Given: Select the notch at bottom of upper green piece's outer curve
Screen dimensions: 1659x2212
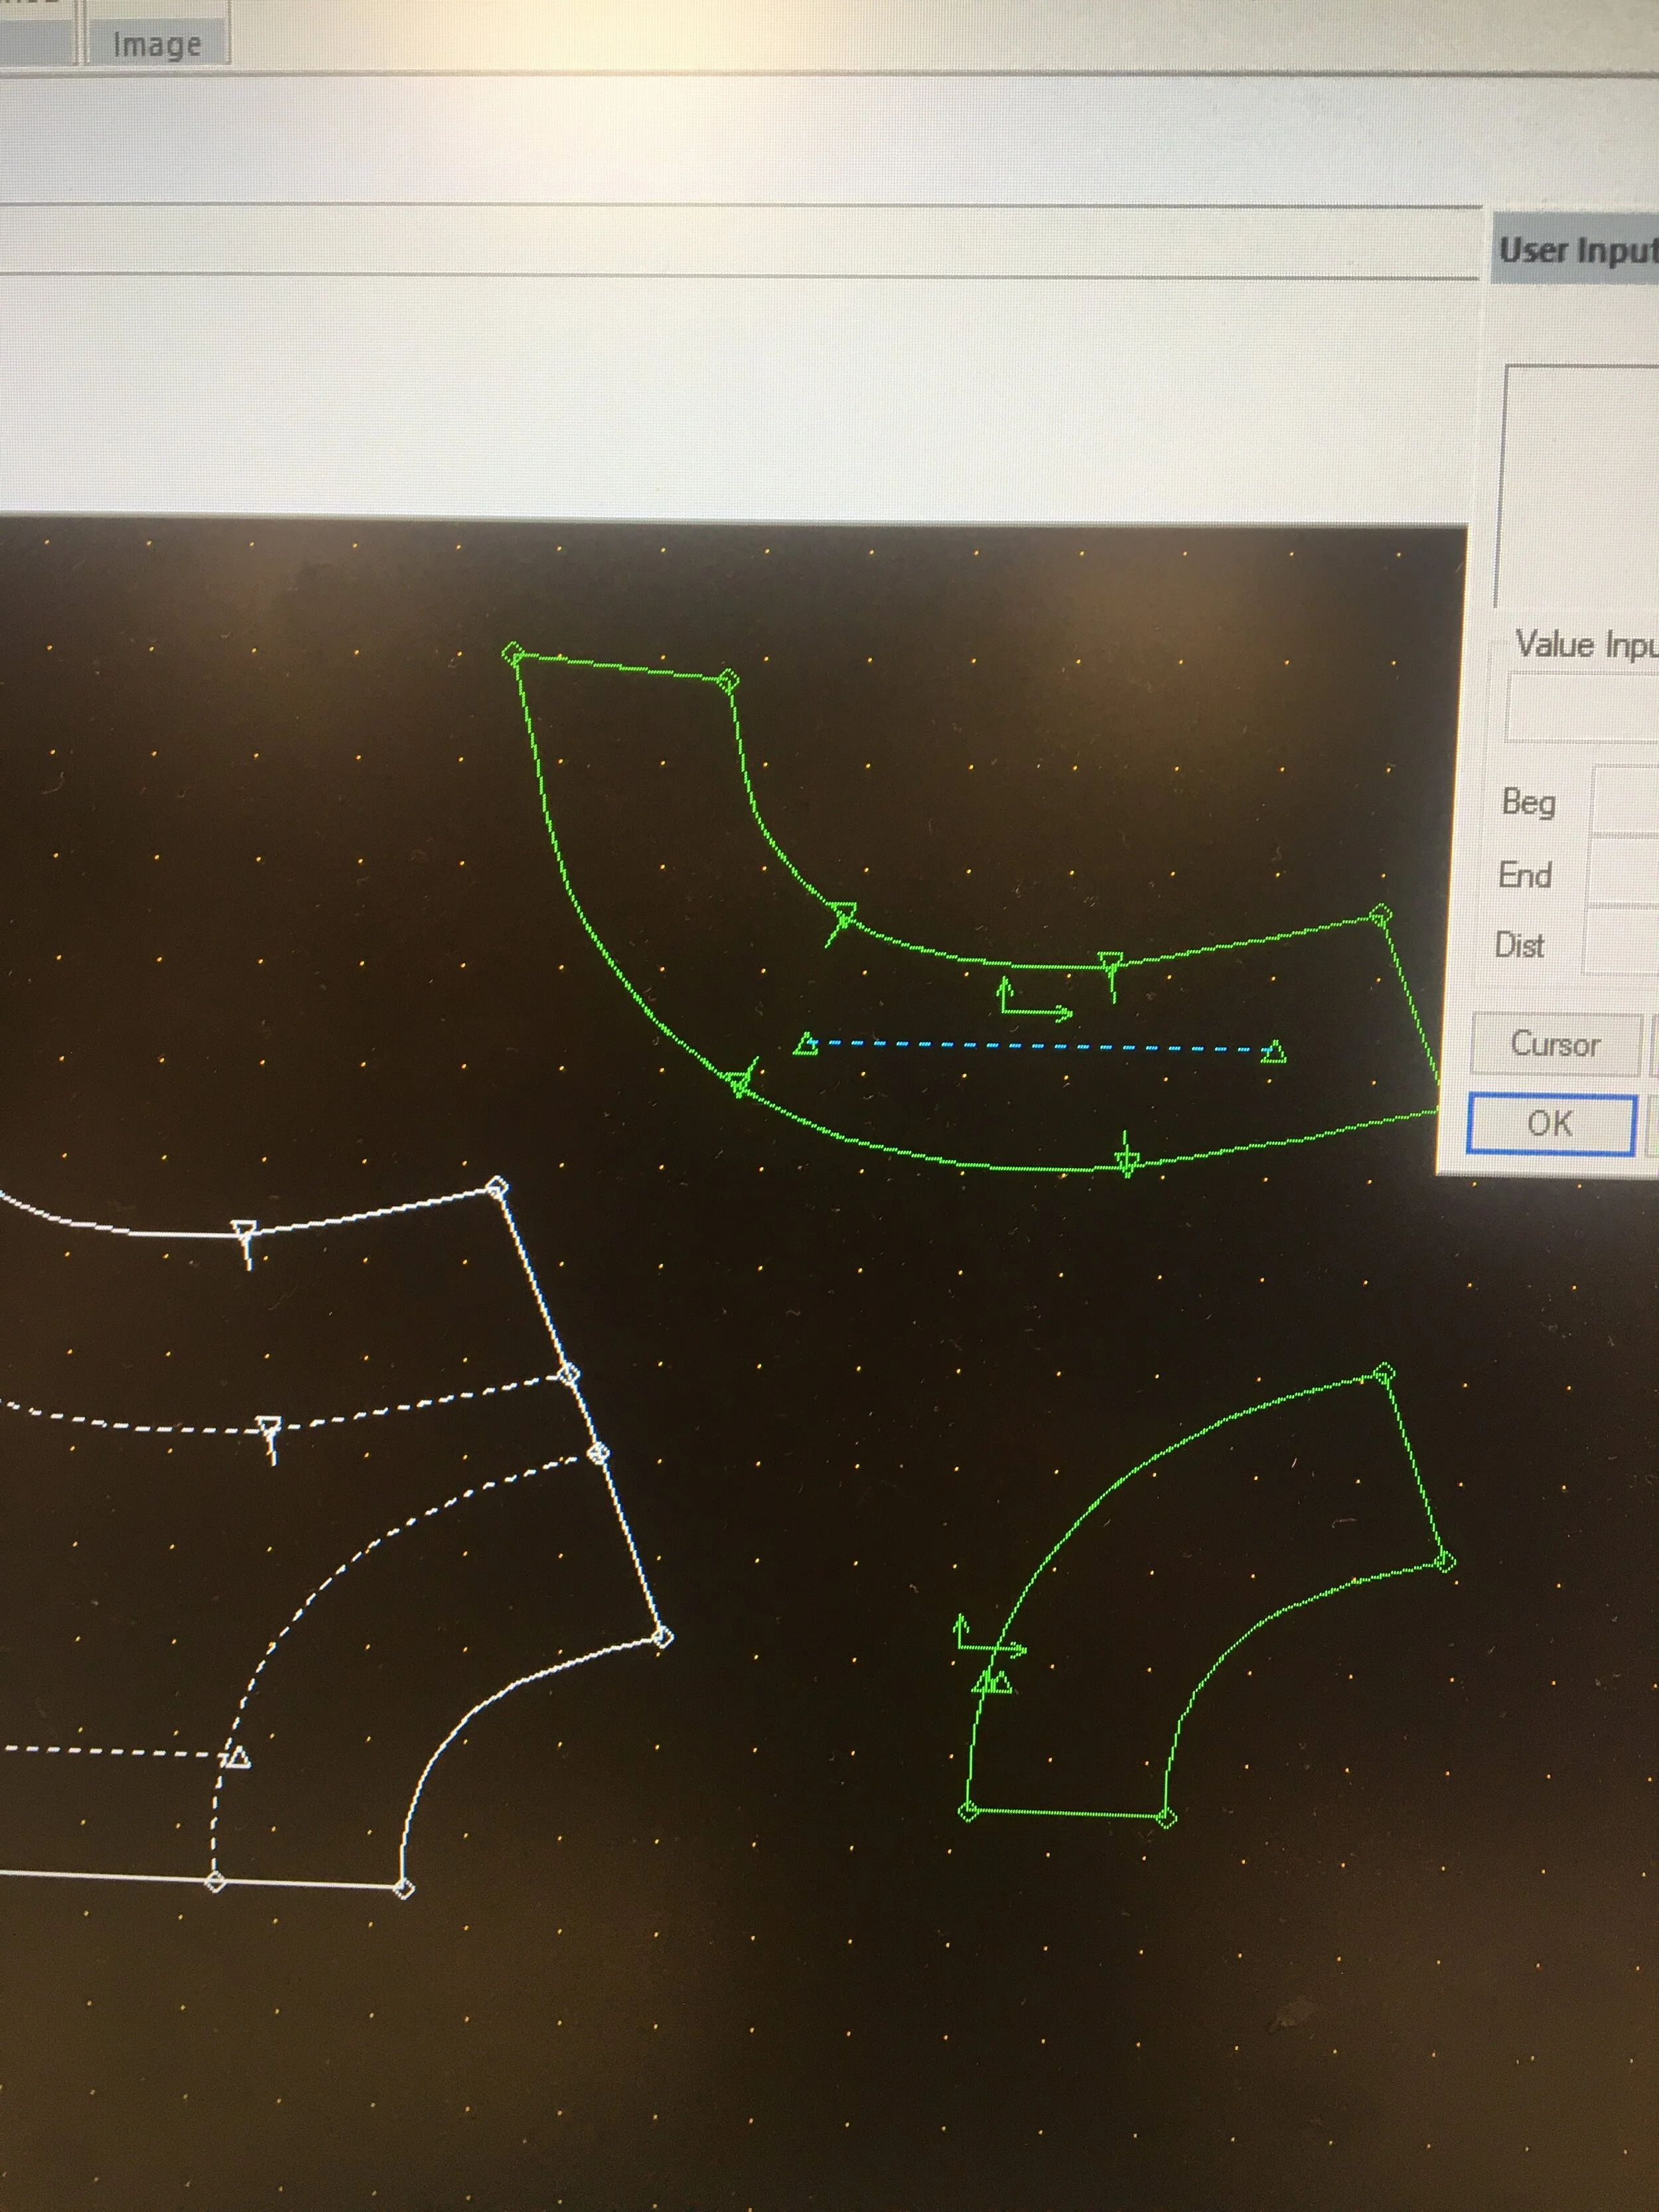Looking at the screenshot, I should 1127,1160.
